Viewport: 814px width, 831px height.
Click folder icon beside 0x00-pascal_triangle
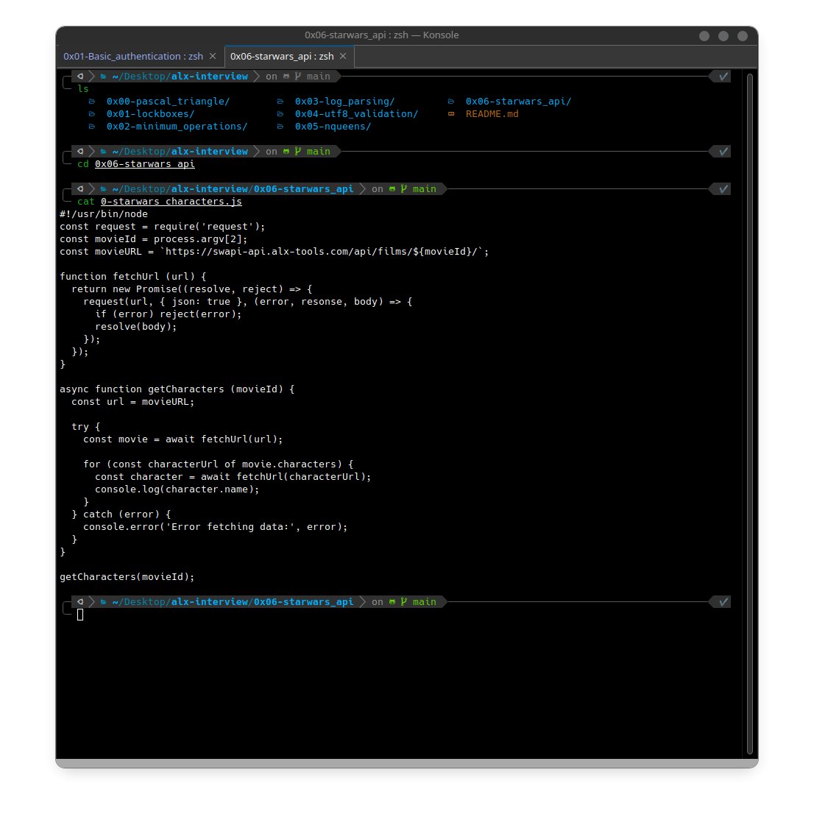click(92, 102)
